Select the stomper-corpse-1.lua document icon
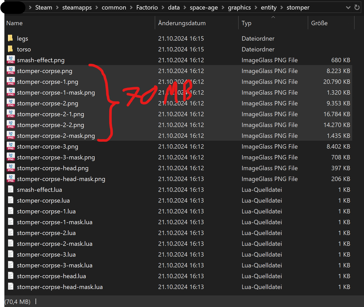This screenshot has width=364, height=307. (11, 211)
